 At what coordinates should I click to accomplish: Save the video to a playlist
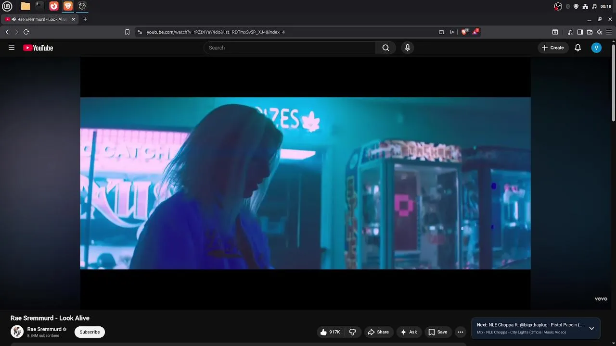[x=438, y=332]
